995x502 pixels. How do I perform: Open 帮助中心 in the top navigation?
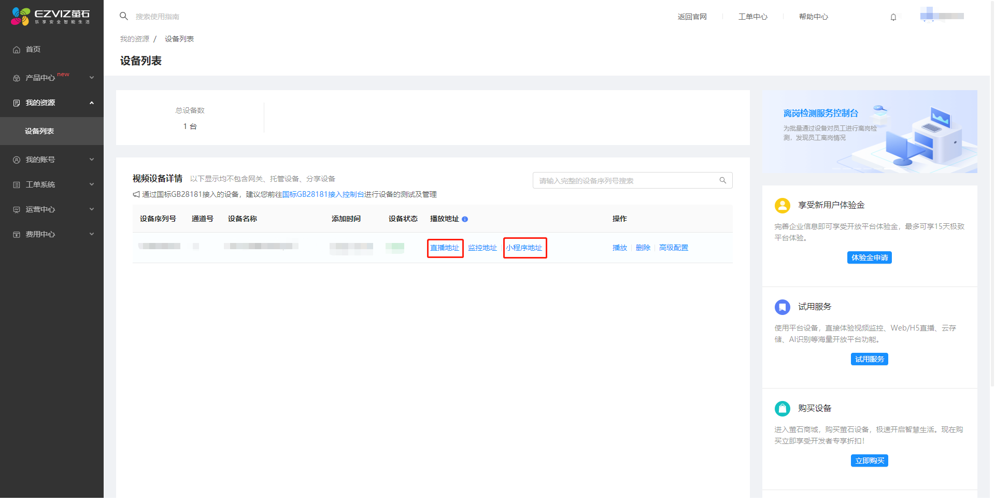[x=813, y=17]
